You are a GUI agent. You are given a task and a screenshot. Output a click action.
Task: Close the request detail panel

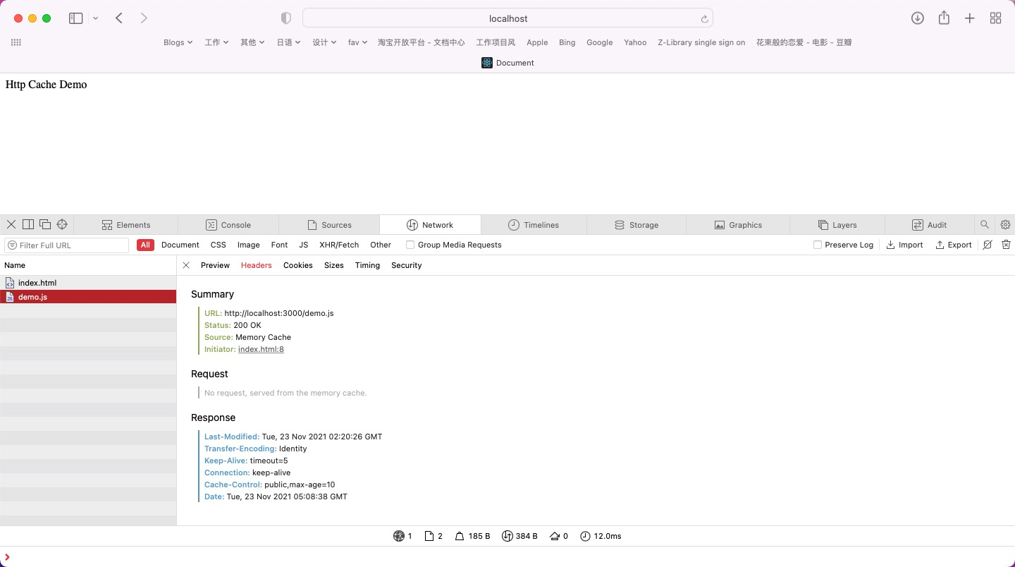pos(186,265)
